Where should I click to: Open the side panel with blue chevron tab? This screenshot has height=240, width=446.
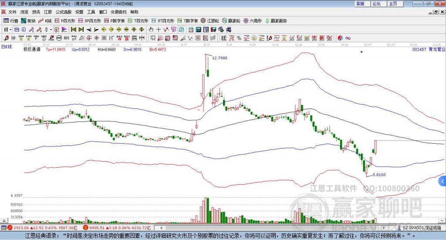(443, 181)
